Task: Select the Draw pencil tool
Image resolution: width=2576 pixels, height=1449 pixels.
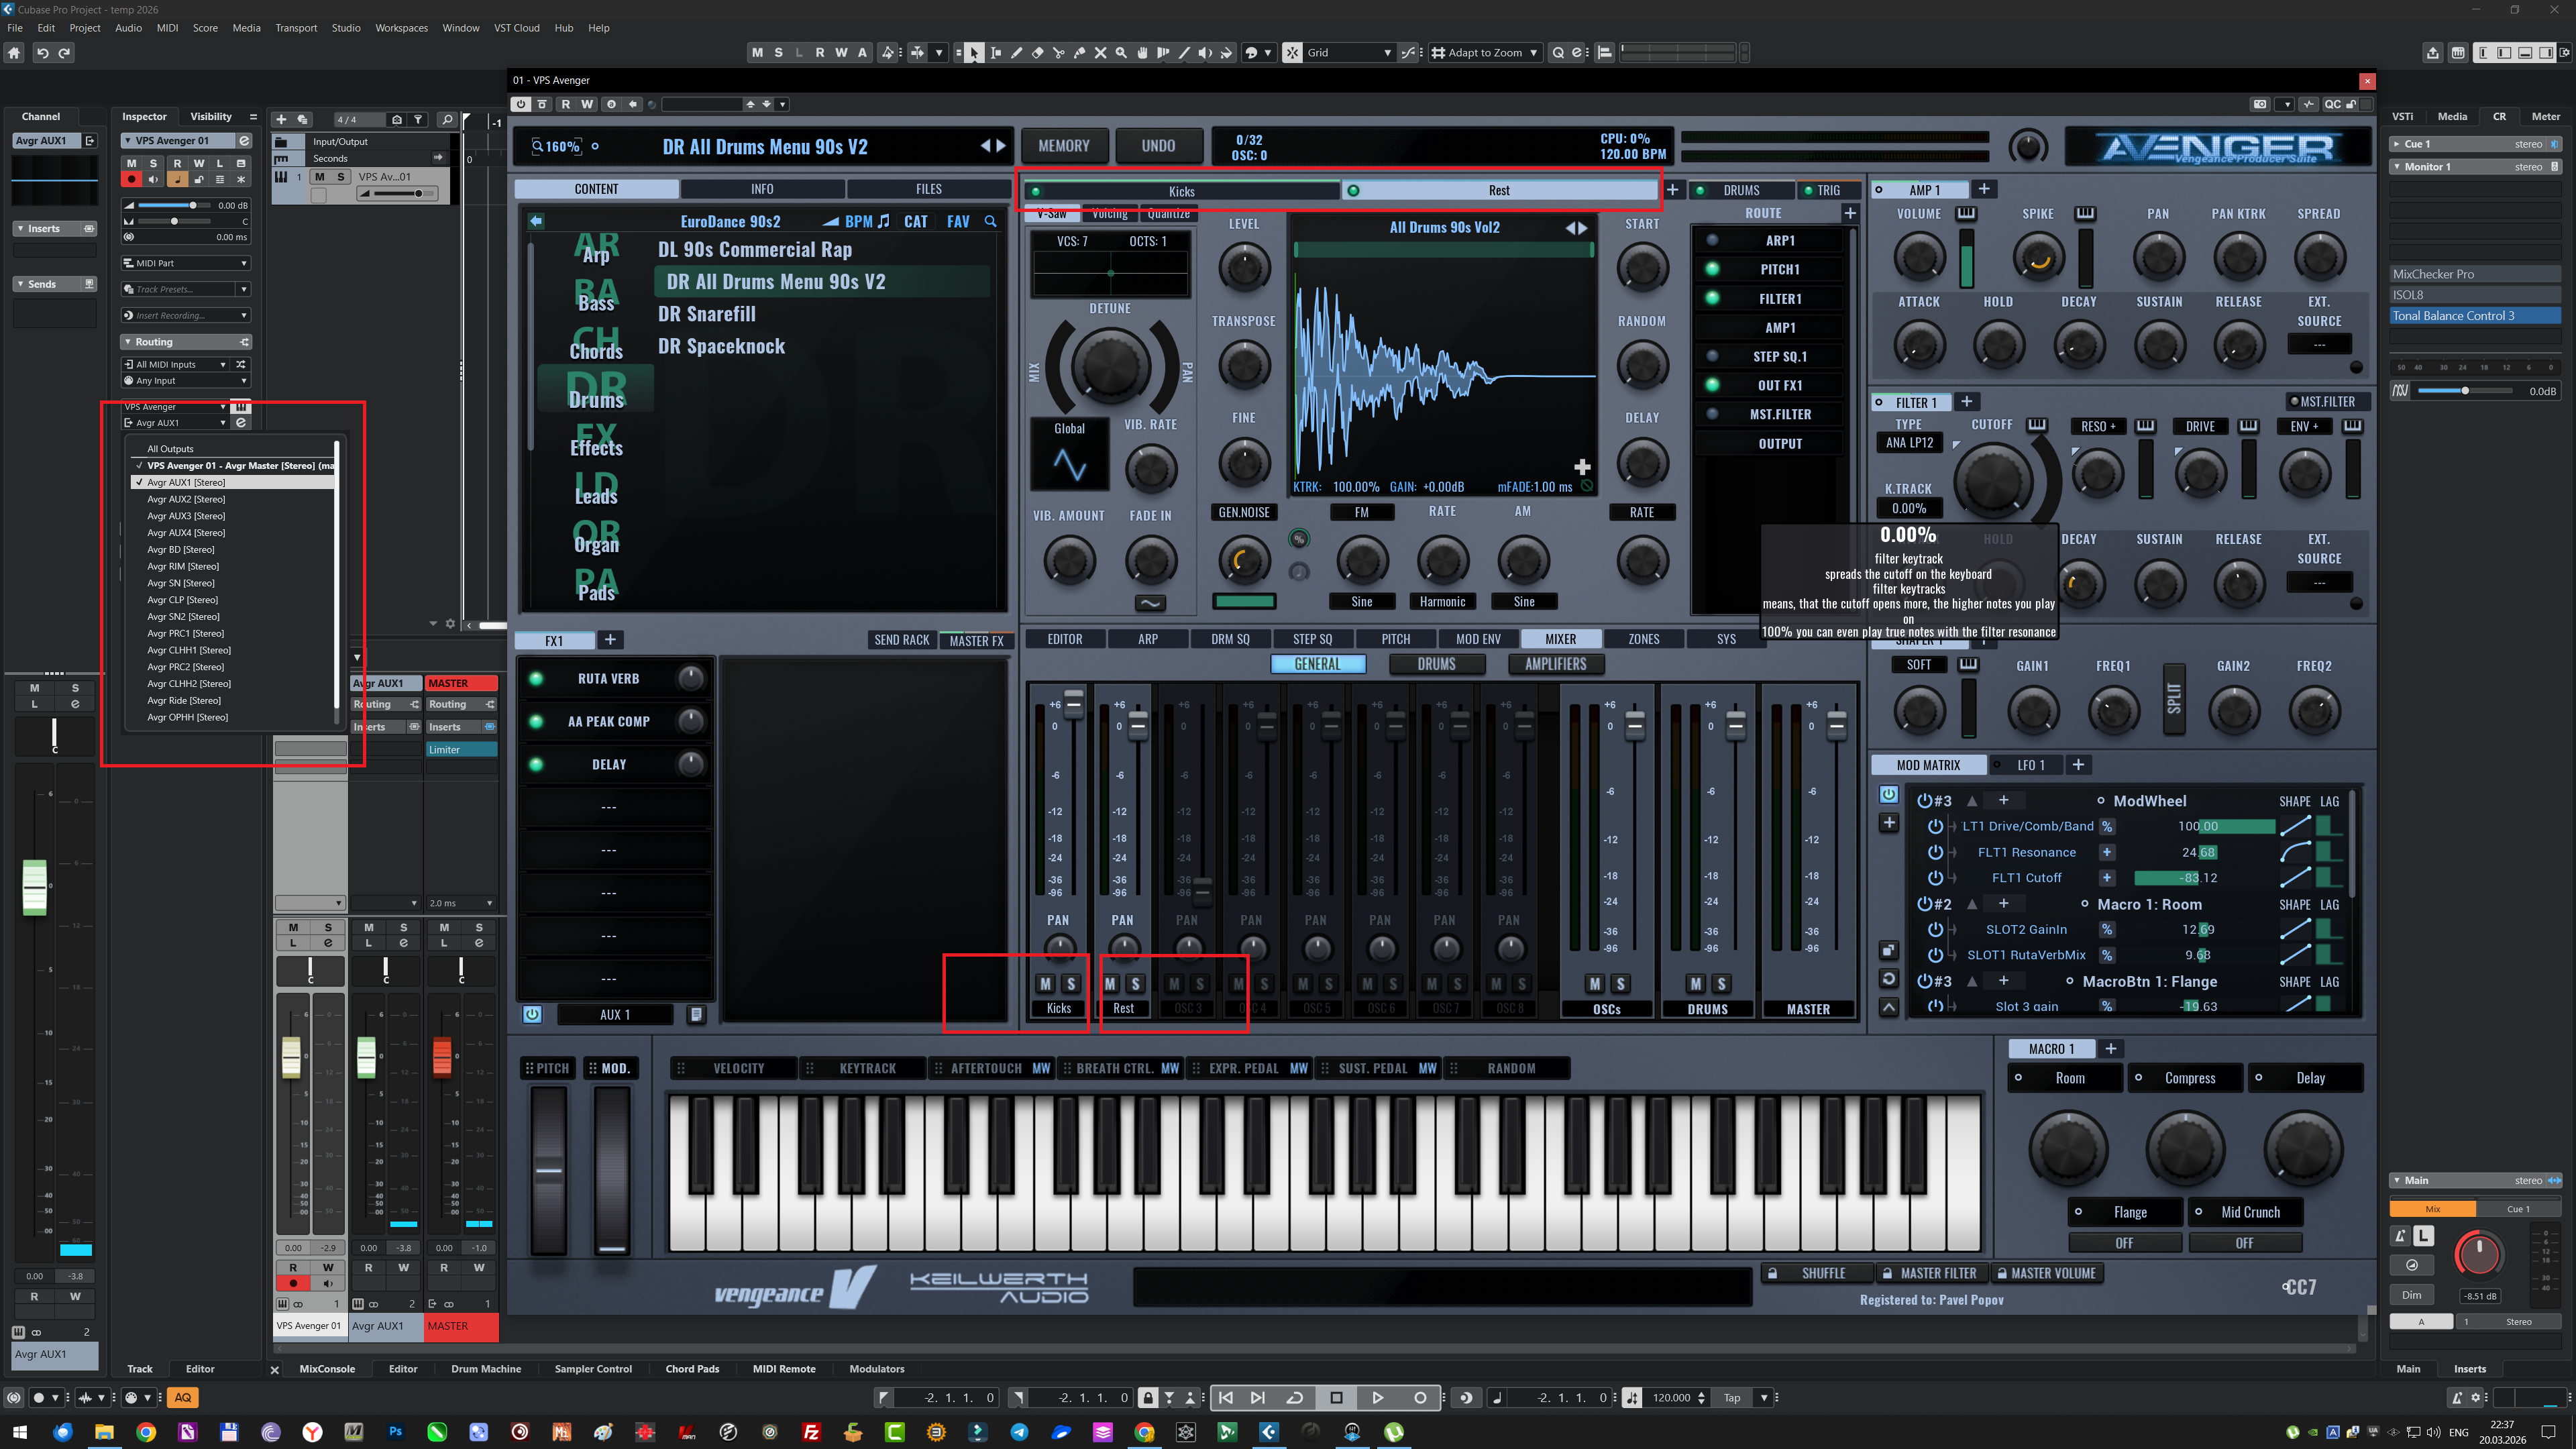Action: [x=1016, y=53]
